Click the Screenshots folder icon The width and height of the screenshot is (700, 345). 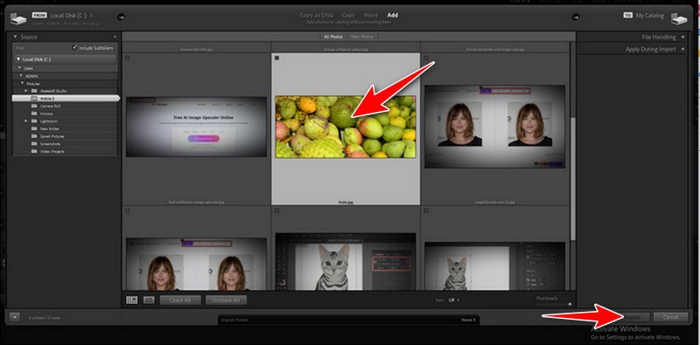(x=34, y=144)
